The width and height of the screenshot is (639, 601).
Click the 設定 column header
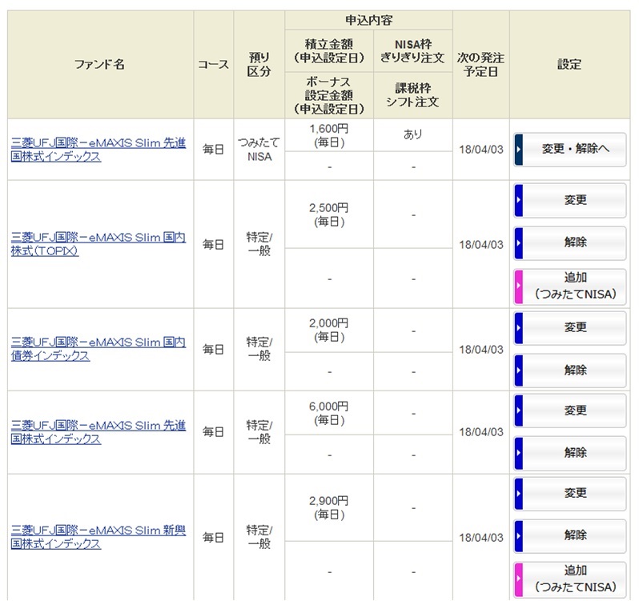[x=569, y=64]
